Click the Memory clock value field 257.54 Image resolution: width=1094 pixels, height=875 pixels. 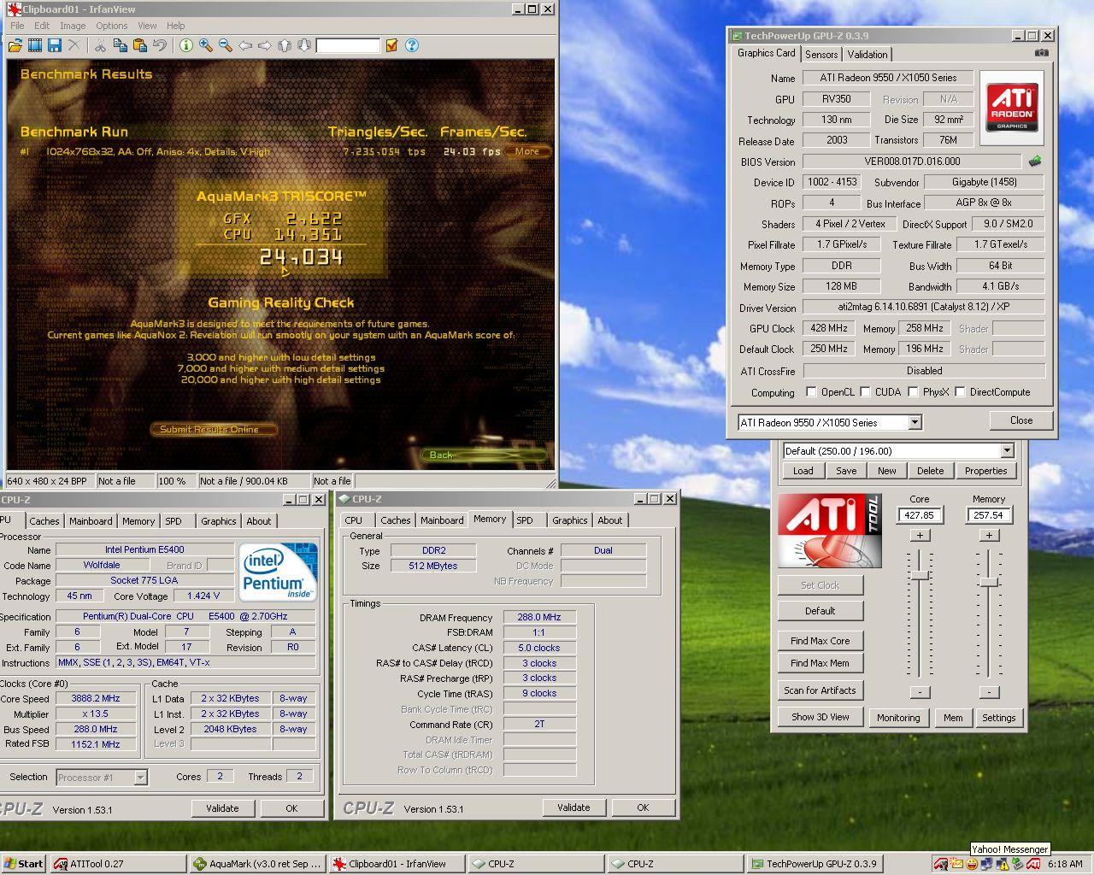point(989,515)
